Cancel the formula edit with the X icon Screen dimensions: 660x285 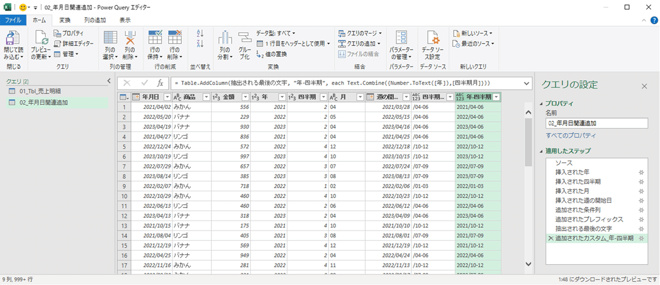pyautogui.click(x=127, y=83)
